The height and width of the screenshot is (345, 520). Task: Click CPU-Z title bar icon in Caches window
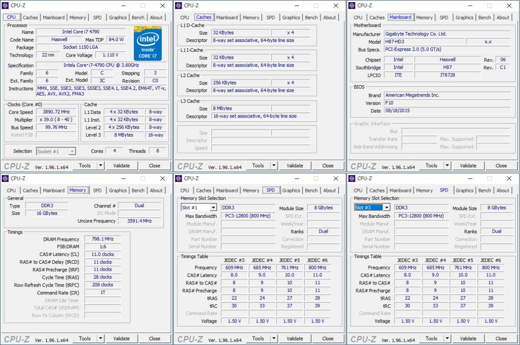pos(179,6)
